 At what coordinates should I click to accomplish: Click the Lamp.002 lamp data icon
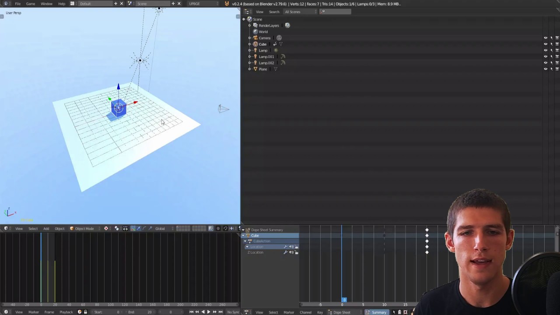283,63
